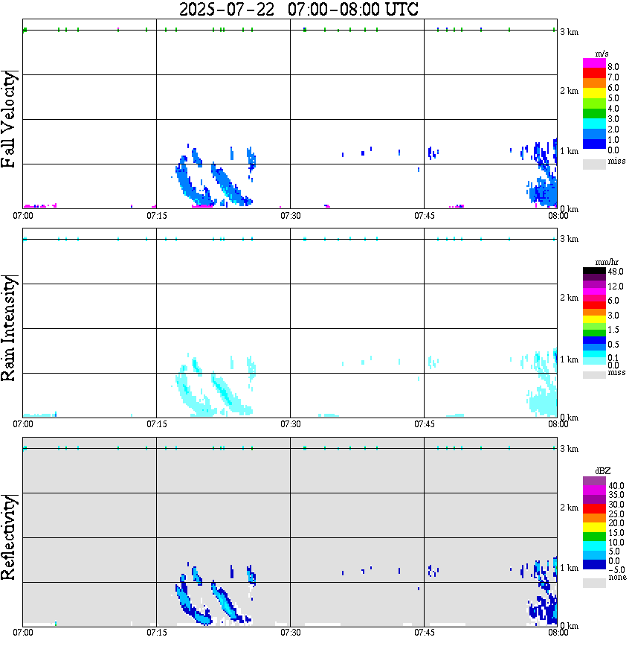Select the orange 6.0 m/s legend swatch
The width and height of the screenshot is (632, 646).
tap(594, 83)
